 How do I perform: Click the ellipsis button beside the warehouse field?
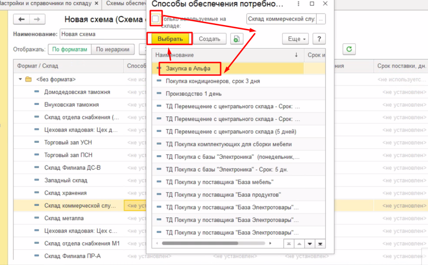click(321, 19)
